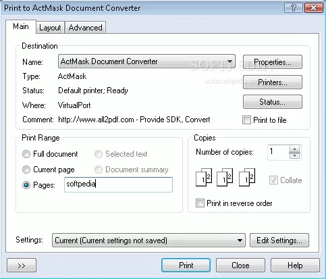Click the Print button

coord(186,265)
